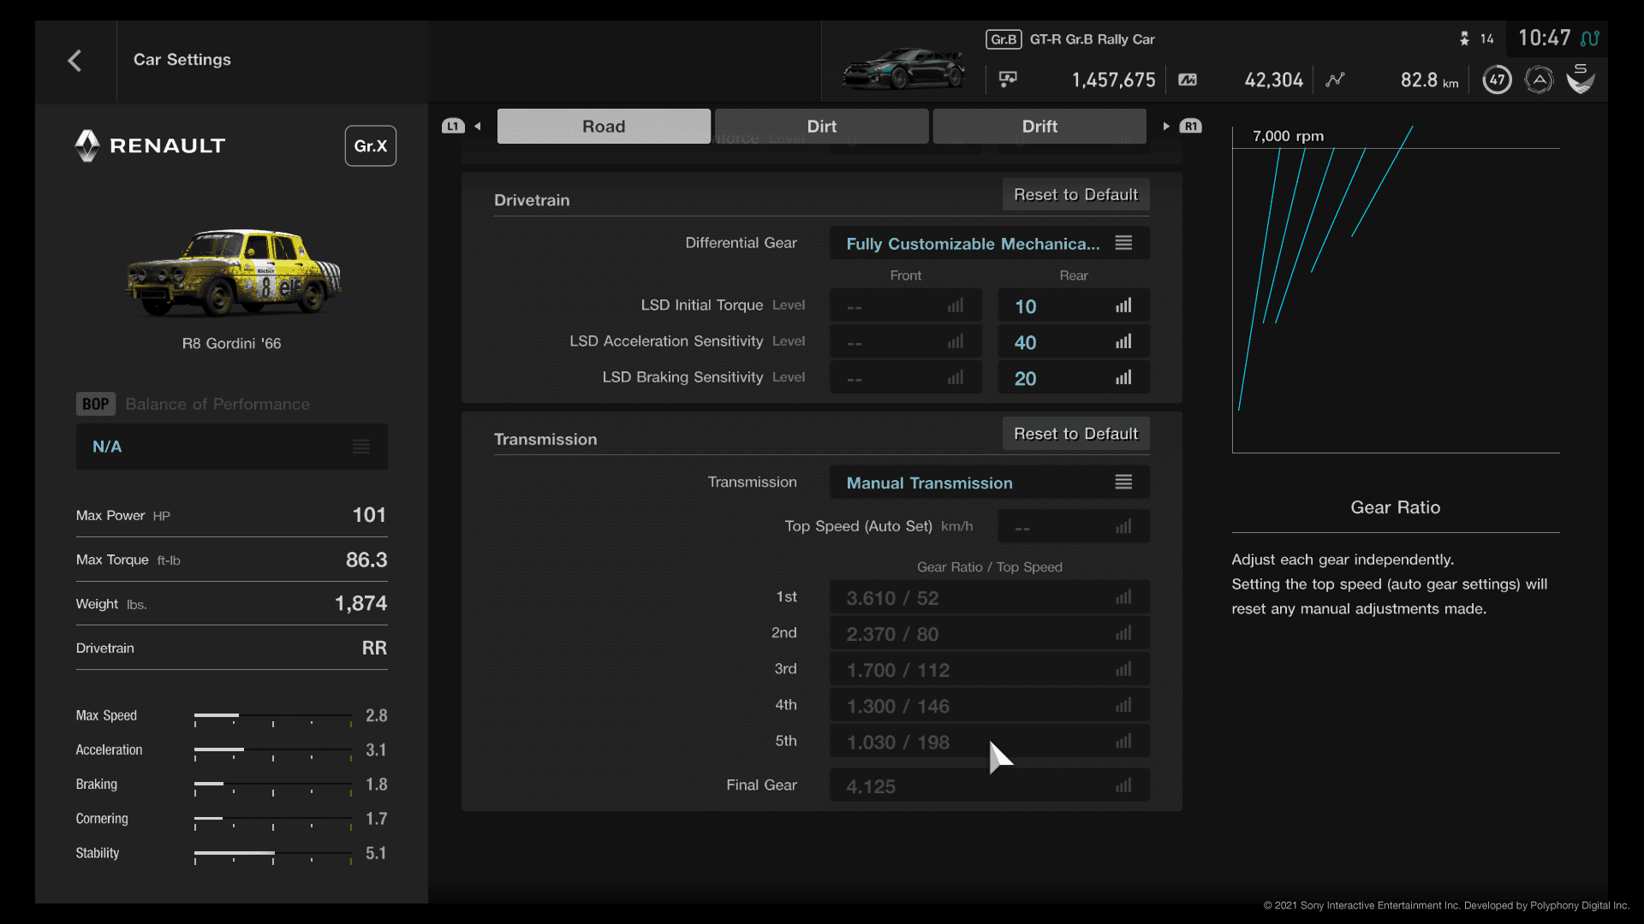Click the Car Settings title
This screenshot has height=924, width=1644.
point(182,59)
